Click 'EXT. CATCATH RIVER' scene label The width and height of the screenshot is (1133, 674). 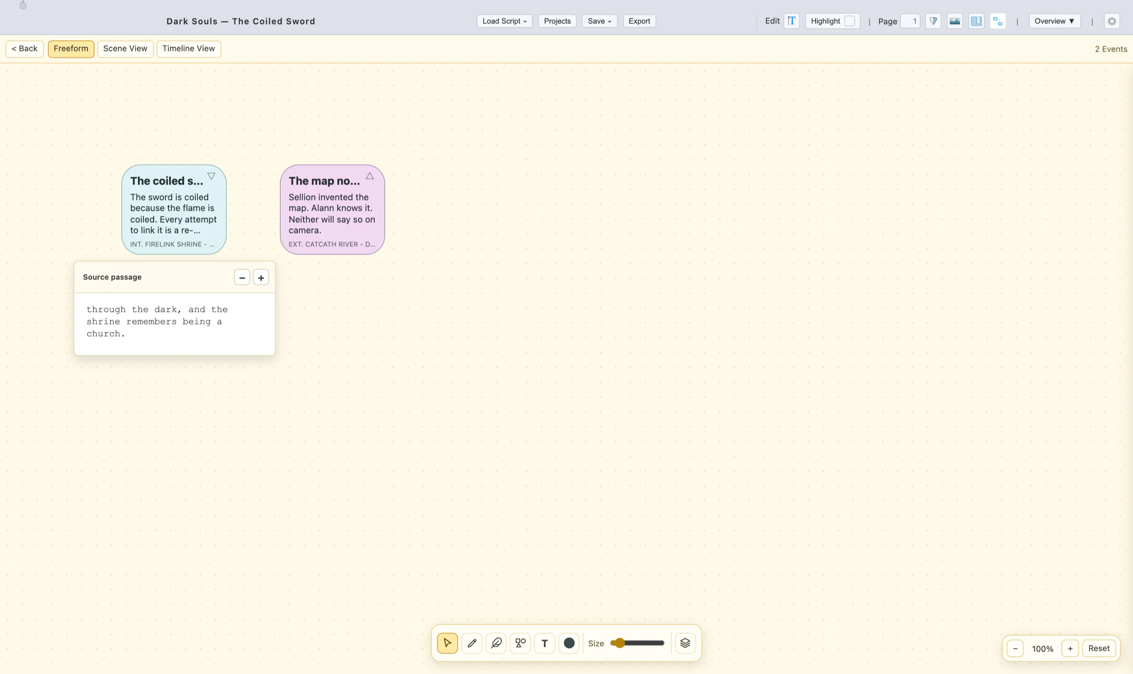[x=332, y=244]
